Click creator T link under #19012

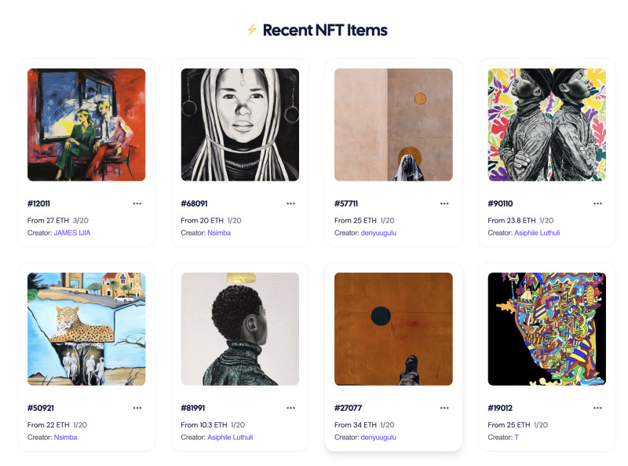pyautogui.click(x=517, y=437)
